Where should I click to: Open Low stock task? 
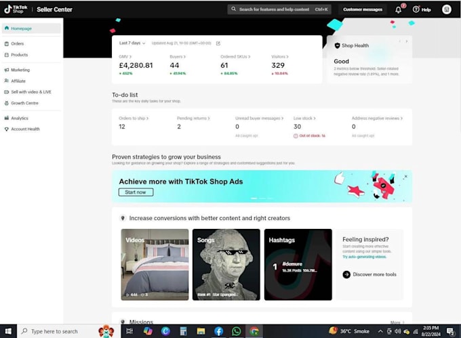click(x=304, y=119)
